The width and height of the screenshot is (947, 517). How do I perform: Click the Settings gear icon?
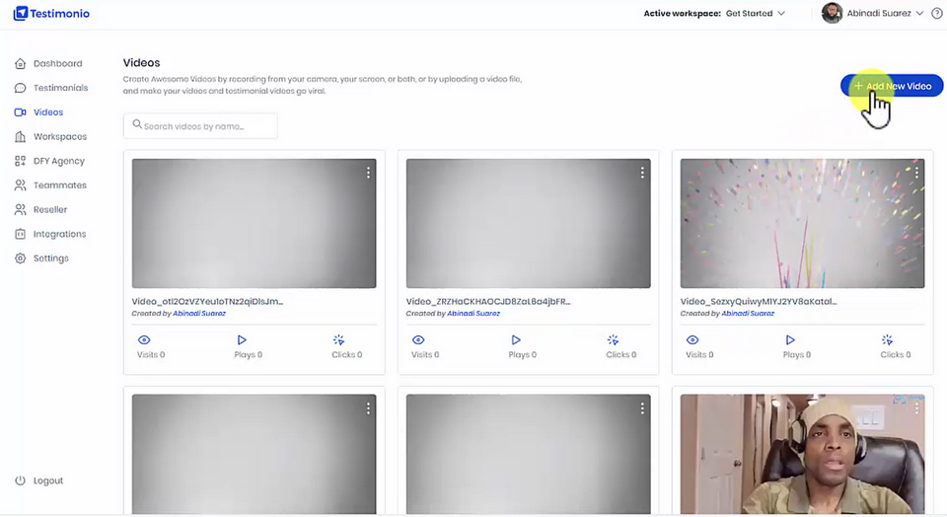[20, 258]
